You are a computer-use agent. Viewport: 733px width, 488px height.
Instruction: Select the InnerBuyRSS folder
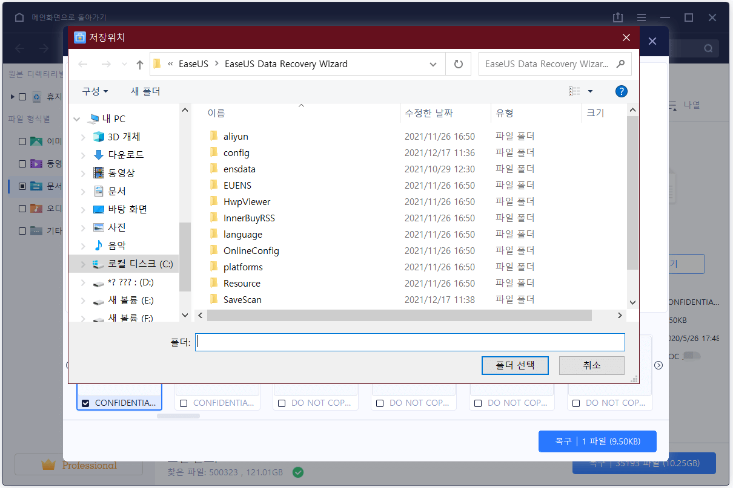(249, 218)
